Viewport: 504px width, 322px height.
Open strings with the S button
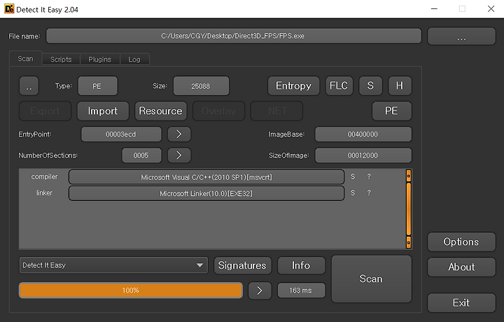coord(370,86)
